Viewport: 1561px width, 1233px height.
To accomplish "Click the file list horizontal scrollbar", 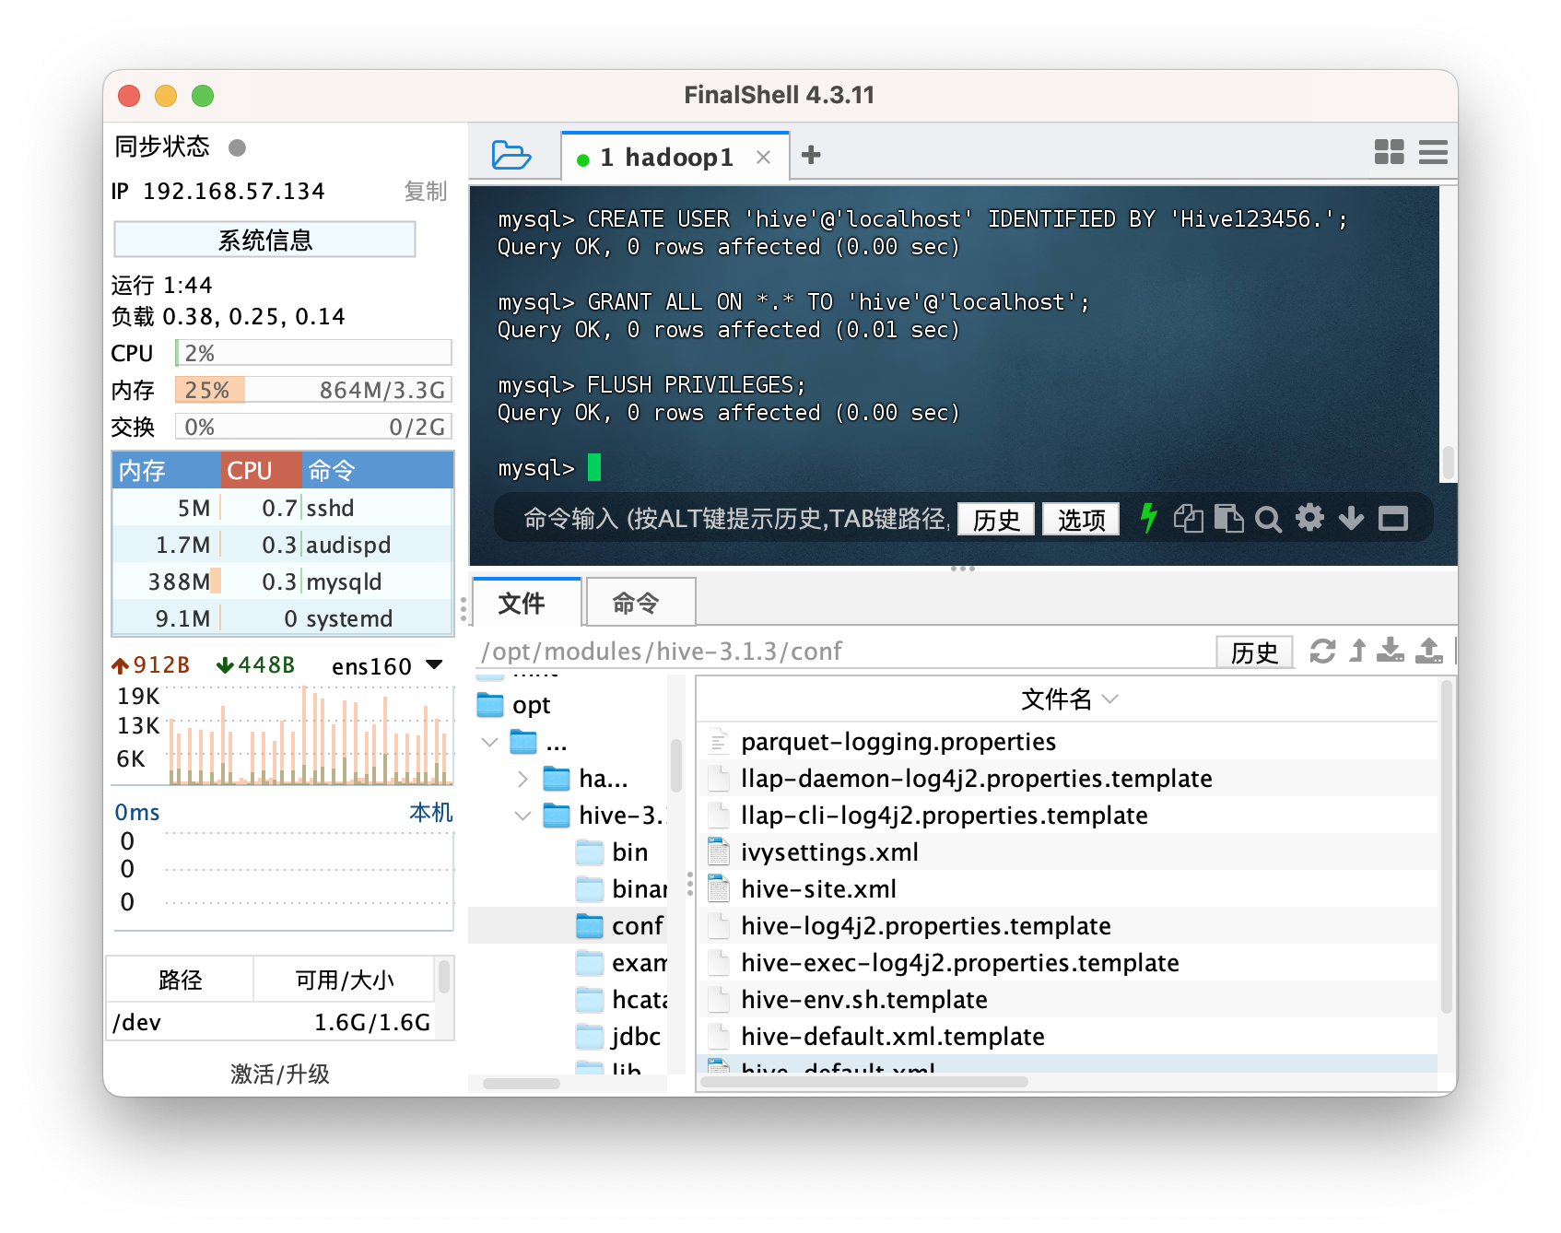I will pos(864,1082).
